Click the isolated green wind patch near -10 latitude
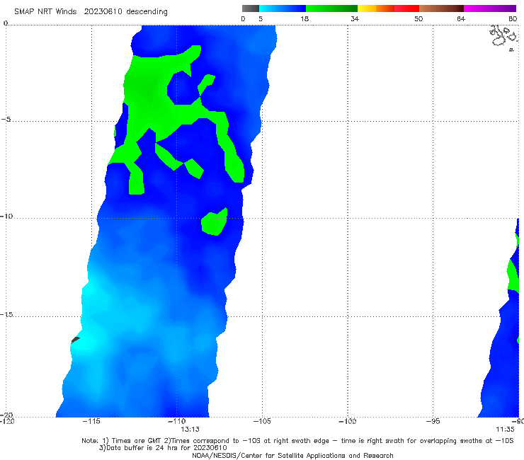 click(215, 222)
